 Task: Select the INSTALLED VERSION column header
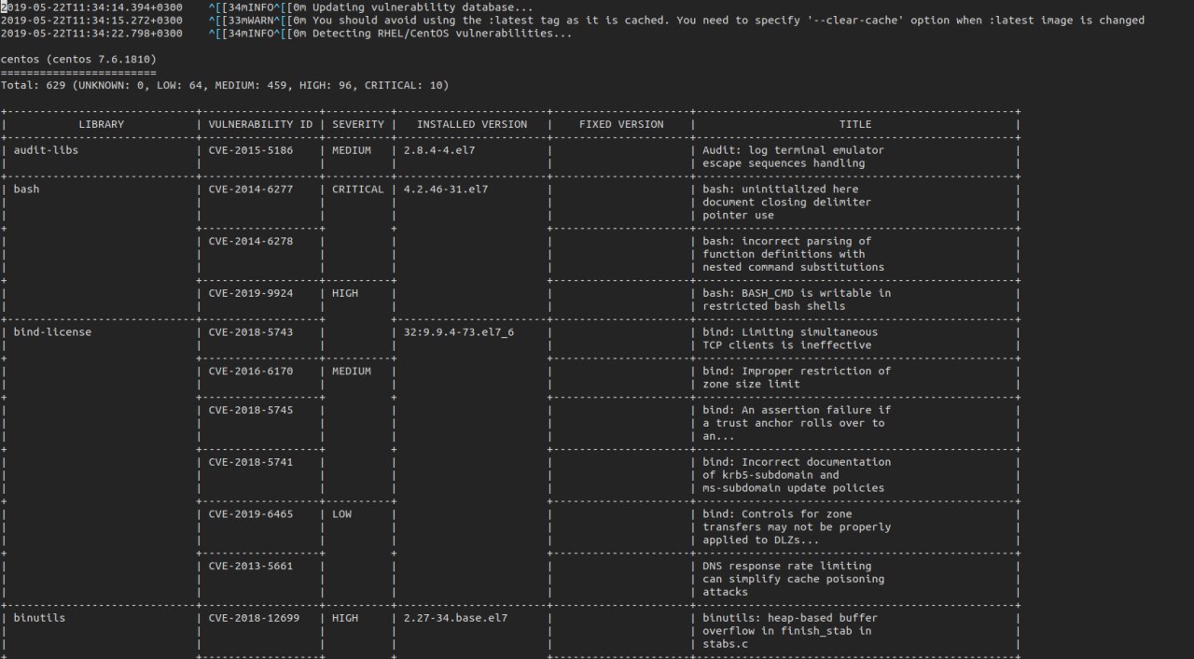coord(471,124)
